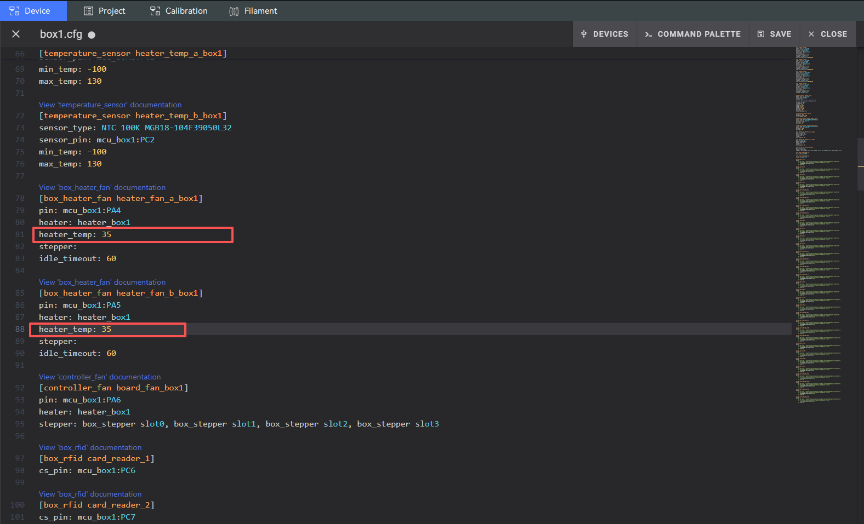Click the X icon left of box1.cfg
The image size is (864, 524).
point(16,34)
